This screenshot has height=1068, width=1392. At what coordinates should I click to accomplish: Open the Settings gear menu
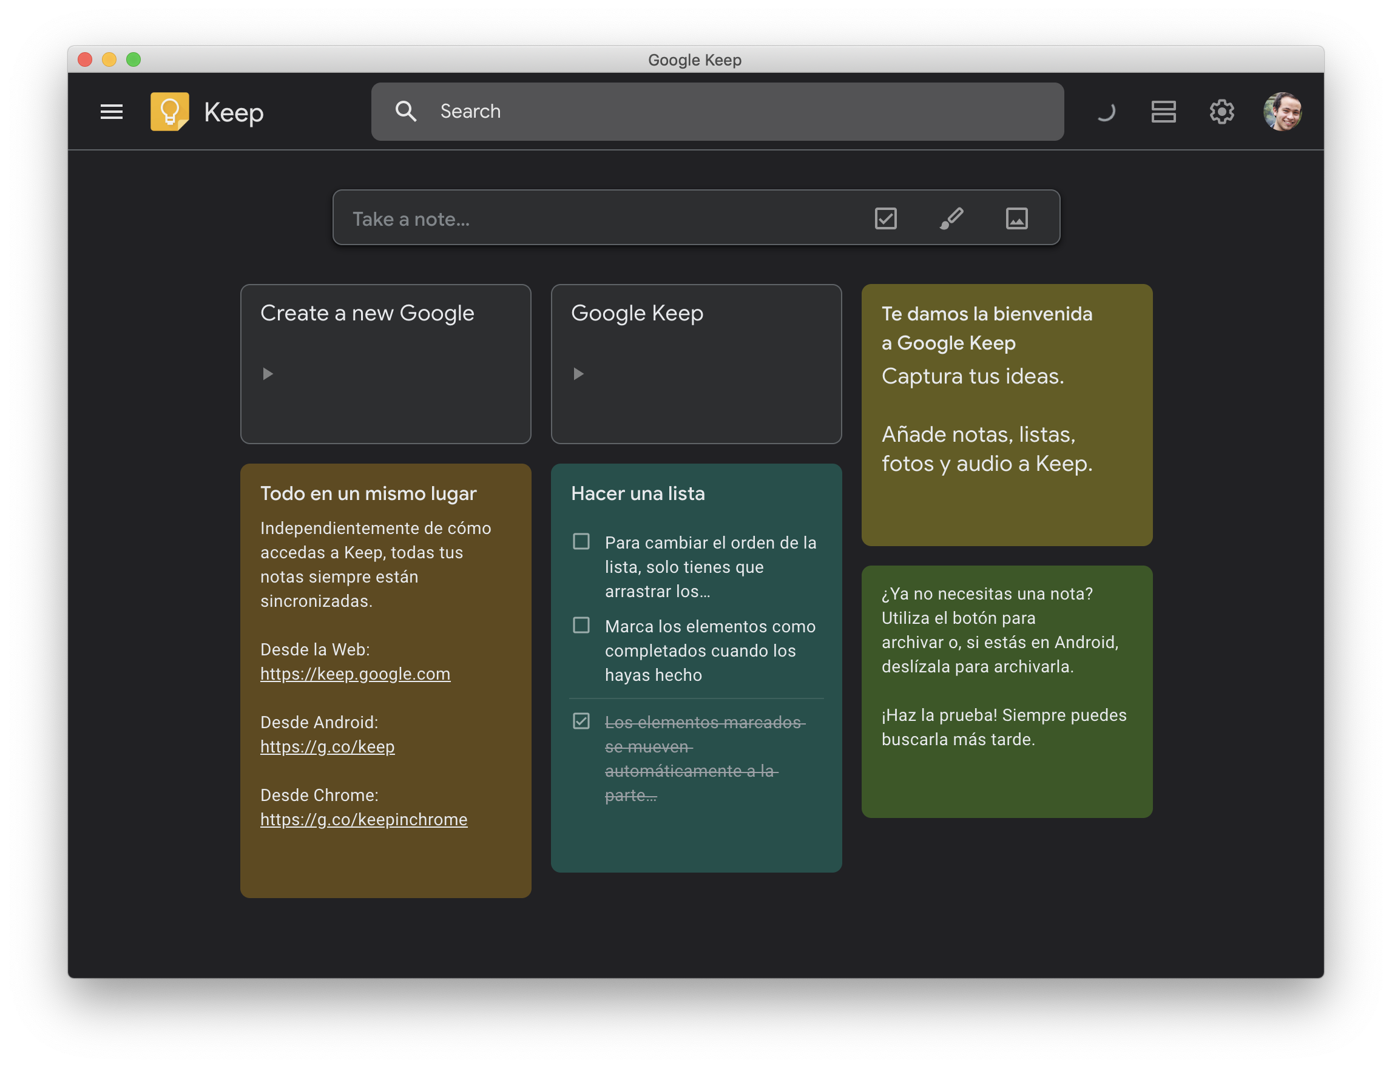(x=1221, y=112)
